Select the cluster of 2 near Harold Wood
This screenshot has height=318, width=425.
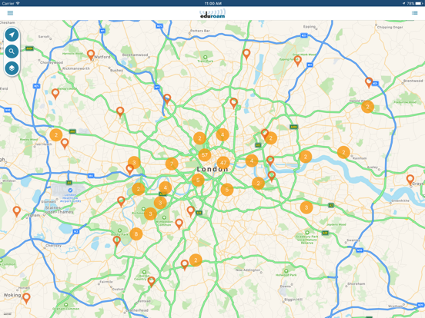[x=367, y=107]
